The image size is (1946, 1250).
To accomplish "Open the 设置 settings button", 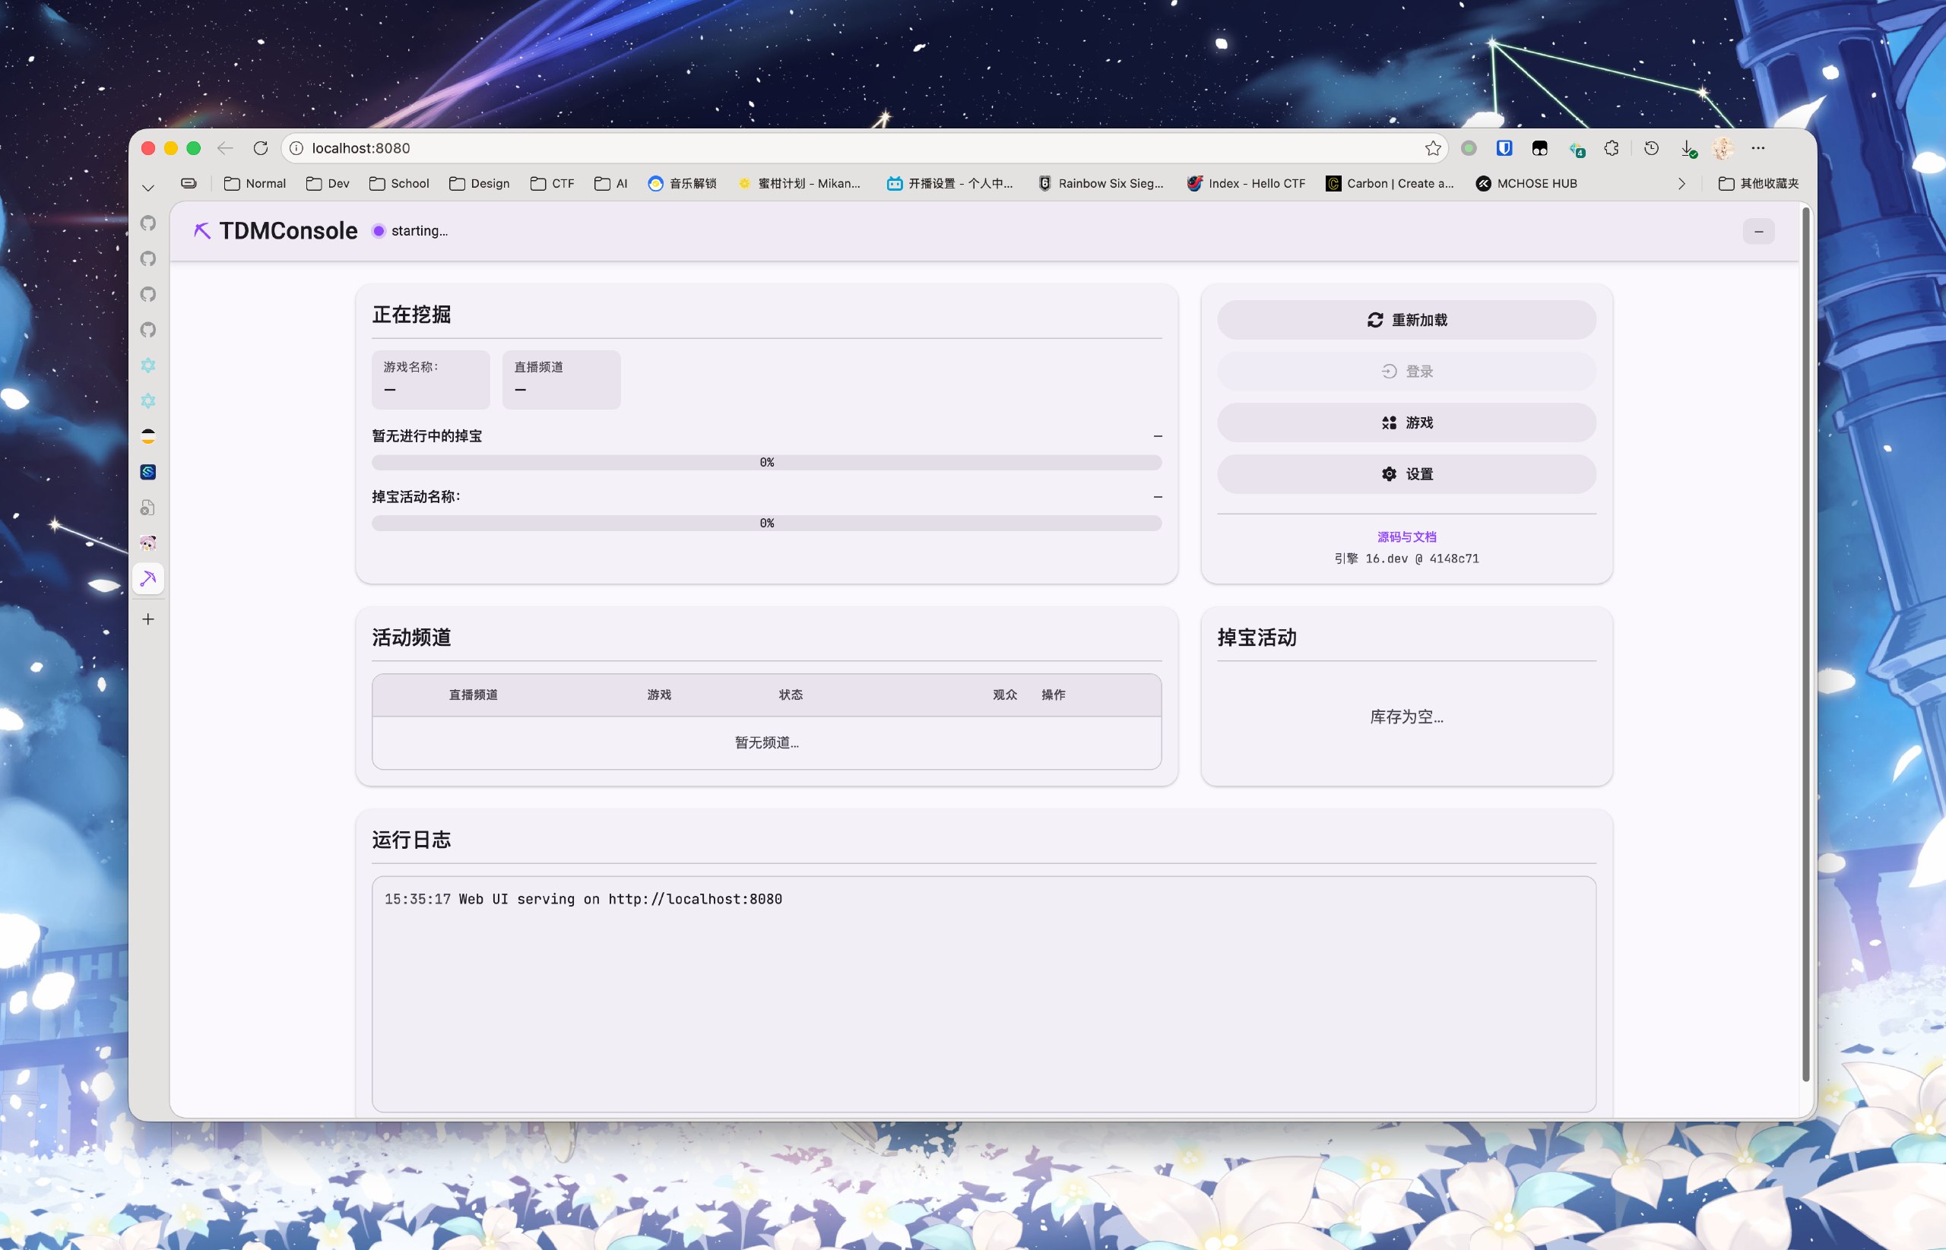I will click(x=1406, y=474).
